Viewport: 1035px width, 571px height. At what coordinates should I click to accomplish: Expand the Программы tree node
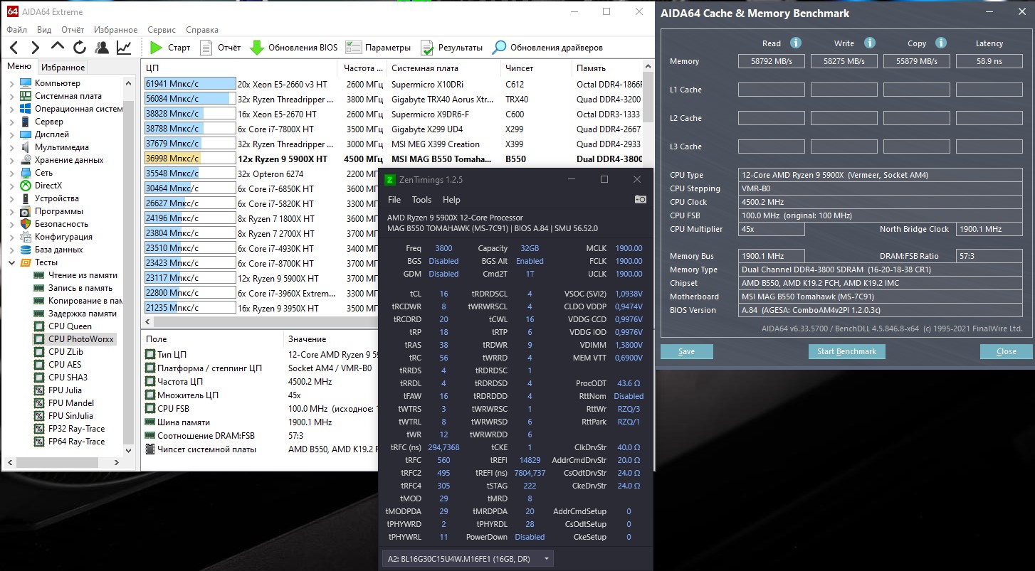(x=12, y=211)
